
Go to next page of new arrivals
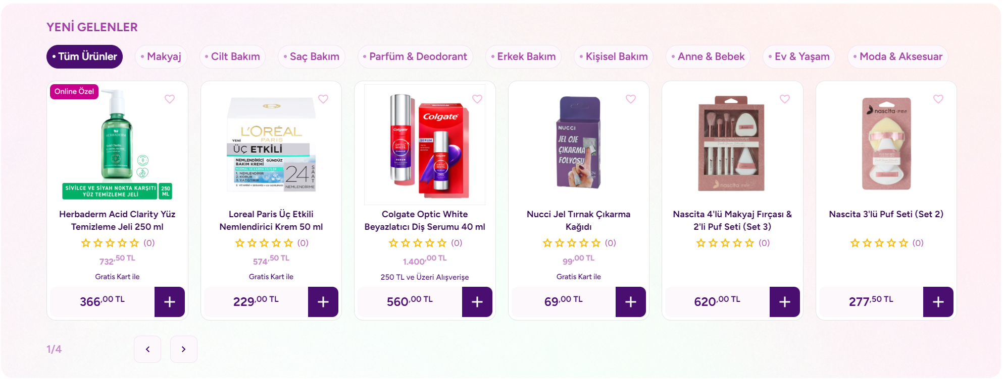pos(183,349)
